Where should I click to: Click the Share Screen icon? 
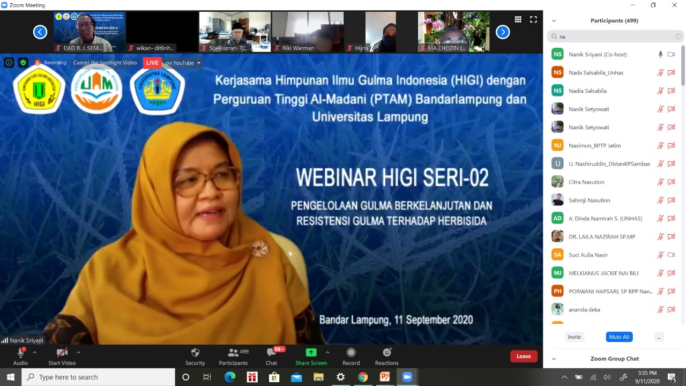[x=311, y=353]
